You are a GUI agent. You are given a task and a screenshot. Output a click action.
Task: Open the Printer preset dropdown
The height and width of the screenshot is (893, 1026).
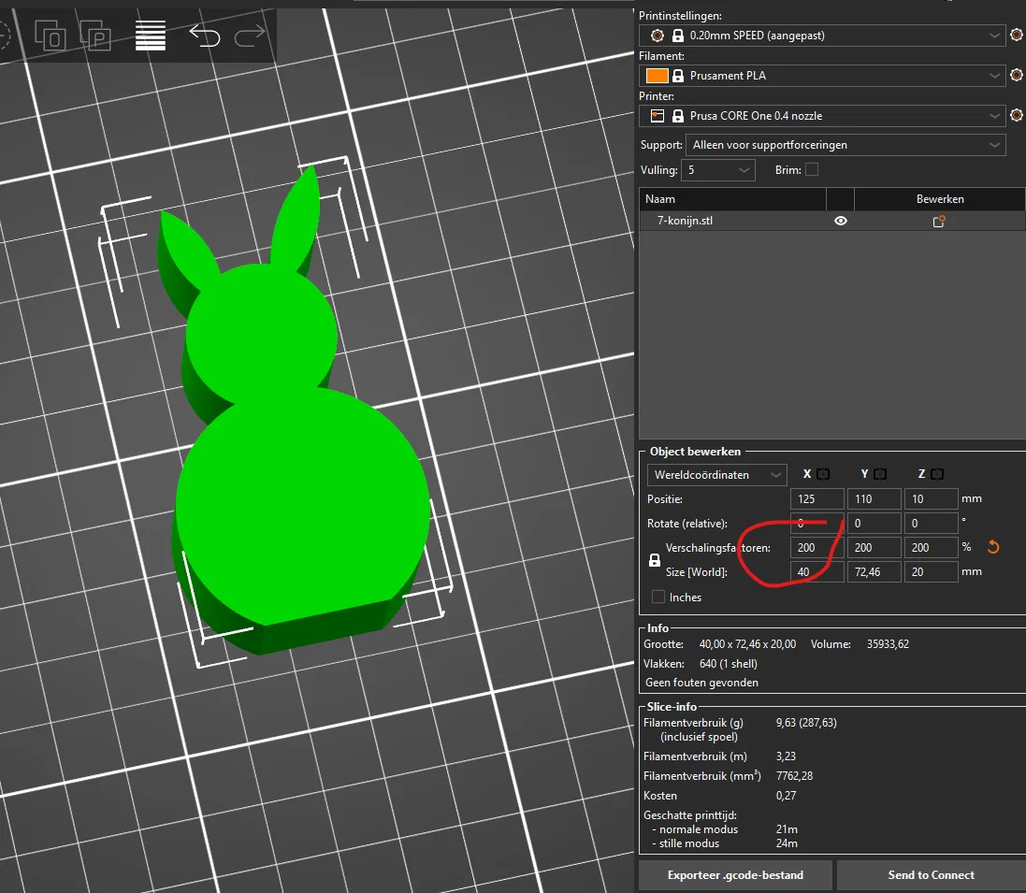[x=821, y=116]
